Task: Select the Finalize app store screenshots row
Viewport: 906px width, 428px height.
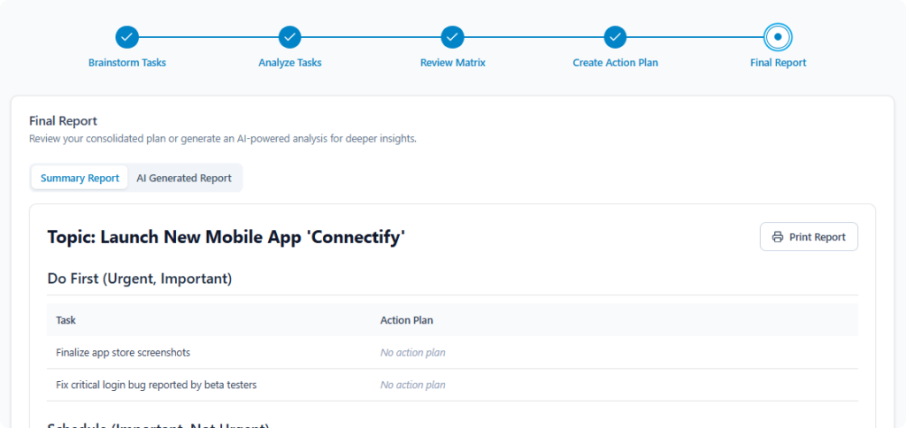Action: coord(123,352)
